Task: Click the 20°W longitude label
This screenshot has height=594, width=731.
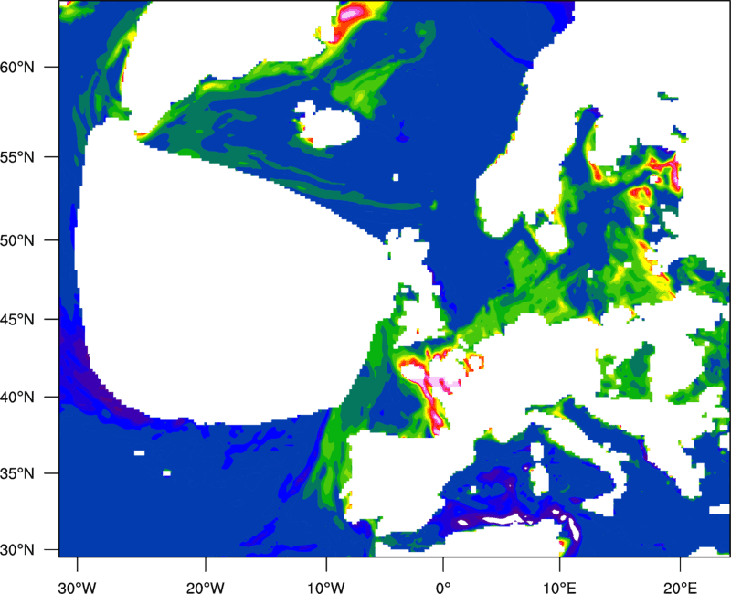Action: [206, 588]
